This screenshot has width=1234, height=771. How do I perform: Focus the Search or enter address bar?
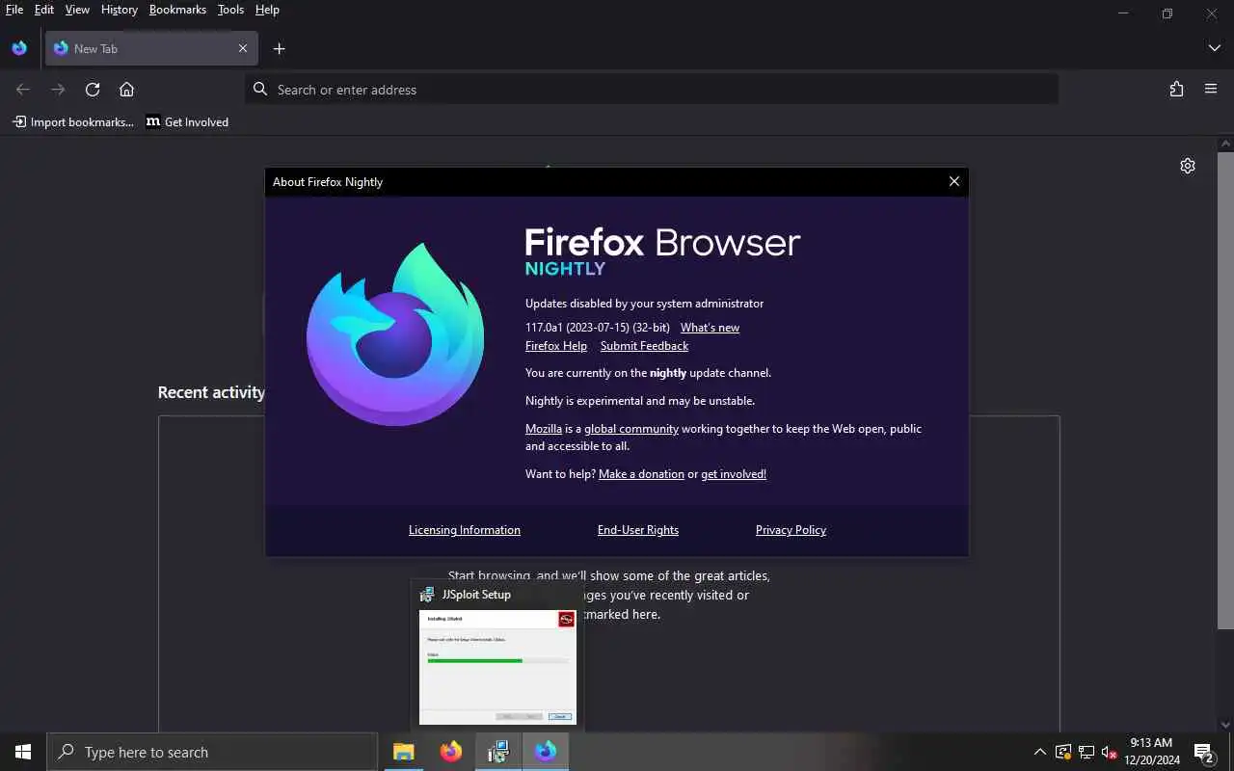click(652, 90)
